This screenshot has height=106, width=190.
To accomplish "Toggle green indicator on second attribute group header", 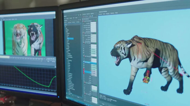I will click(x=96, y=33).
